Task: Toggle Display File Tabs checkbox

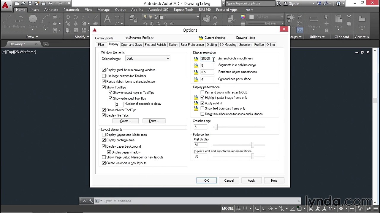Action: 104,115
